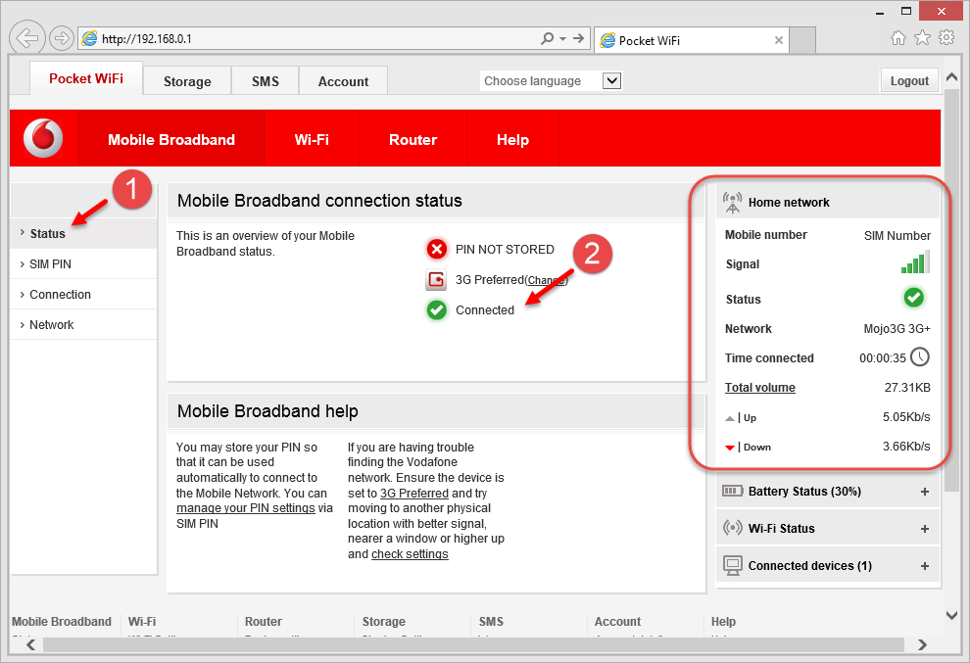The height and width of the screenshot is (663, 970).
Task: Switch to the Pocket WiFi top tab
Action: pyautogui.click(x=86, y=78)
